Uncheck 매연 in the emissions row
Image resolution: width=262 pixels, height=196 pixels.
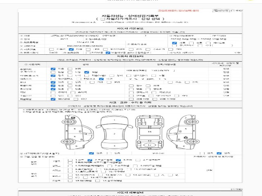point(102,79)
